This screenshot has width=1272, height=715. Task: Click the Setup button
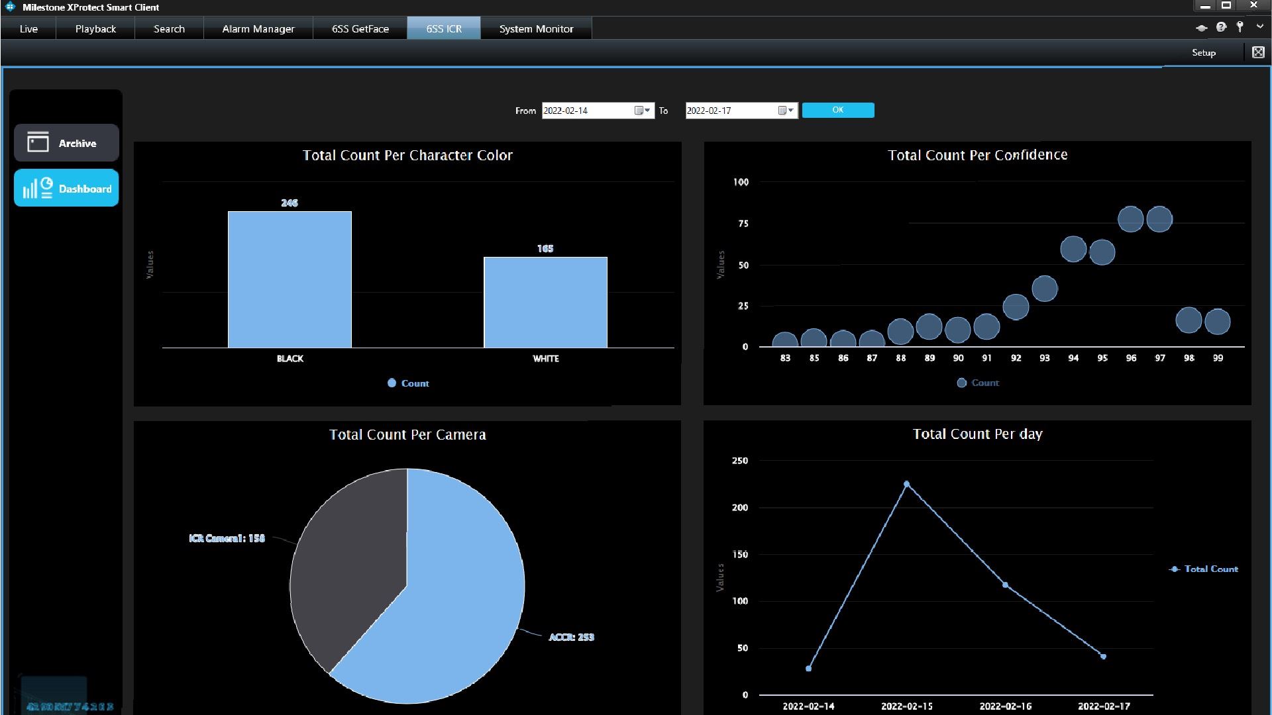tap(1204, 53)
